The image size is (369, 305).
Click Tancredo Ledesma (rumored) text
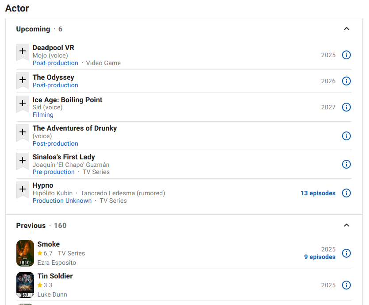pyautogui.click(x=123, y=193)
